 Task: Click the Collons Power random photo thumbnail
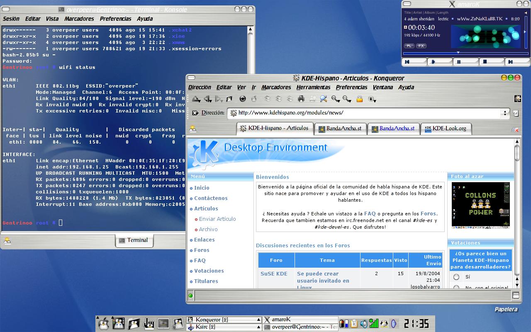480,205
